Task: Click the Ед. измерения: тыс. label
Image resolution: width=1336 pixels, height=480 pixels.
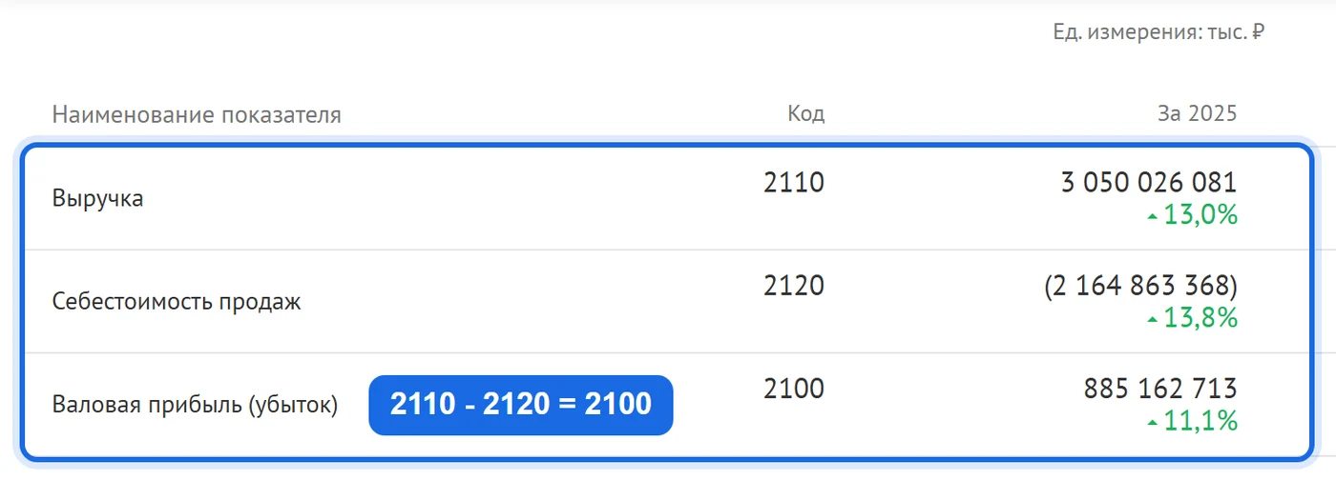Action: point(1150,32)
